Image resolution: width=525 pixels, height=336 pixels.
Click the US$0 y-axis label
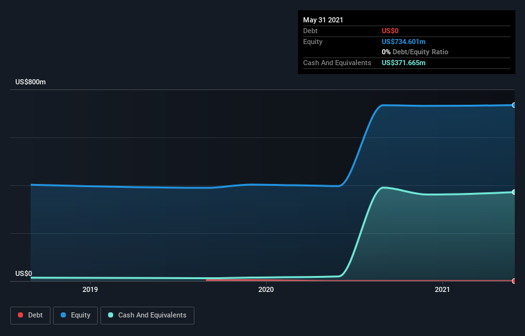[24, 273]
